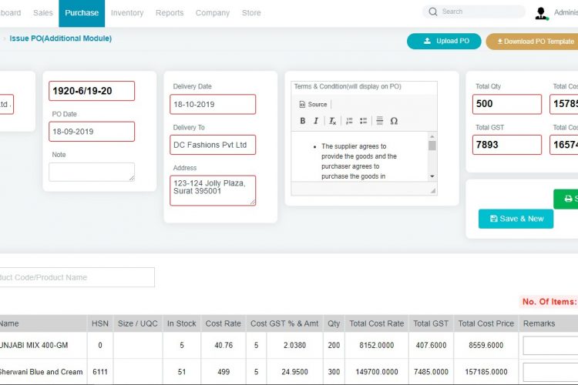
Task: Click HSN value 6111
Action: tap(100, 372)
